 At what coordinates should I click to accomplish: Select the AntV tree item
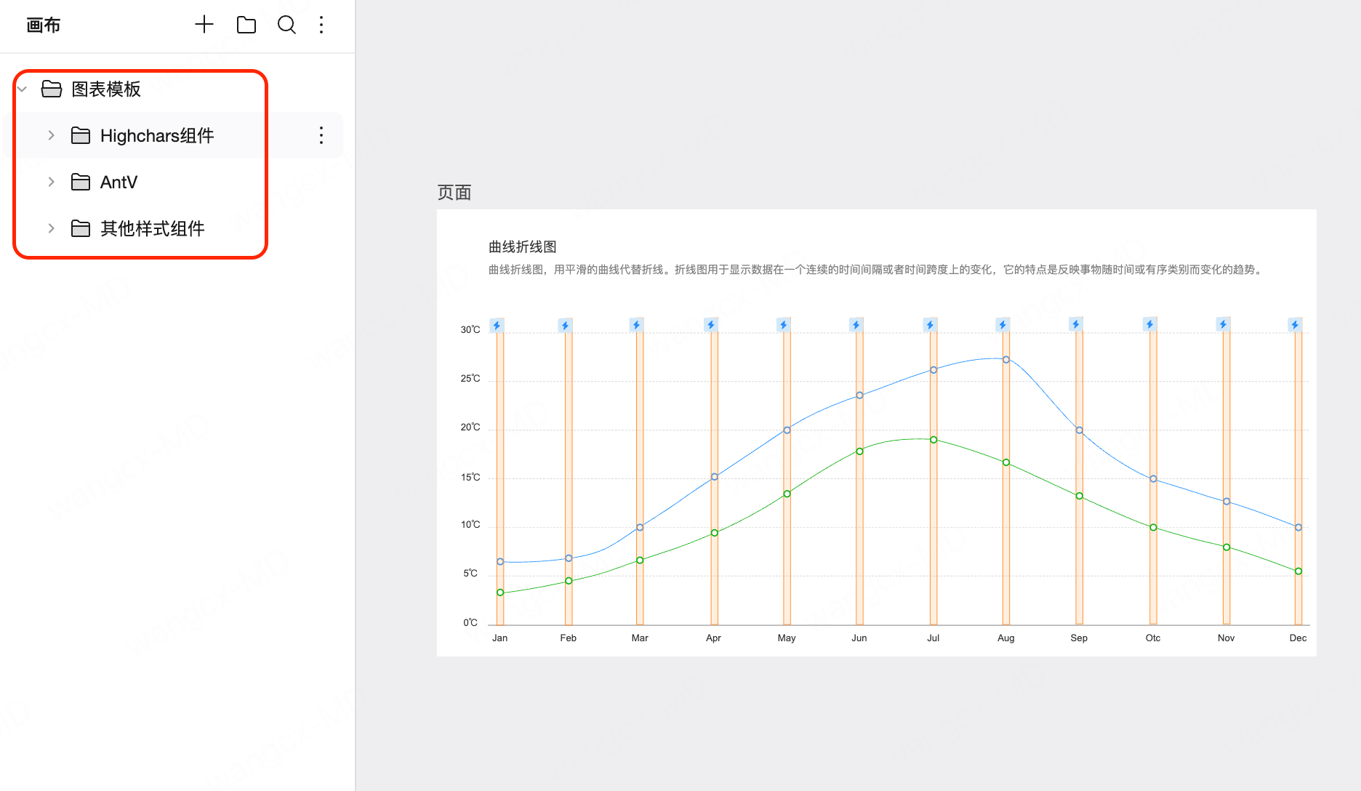[x=118, y=182]
